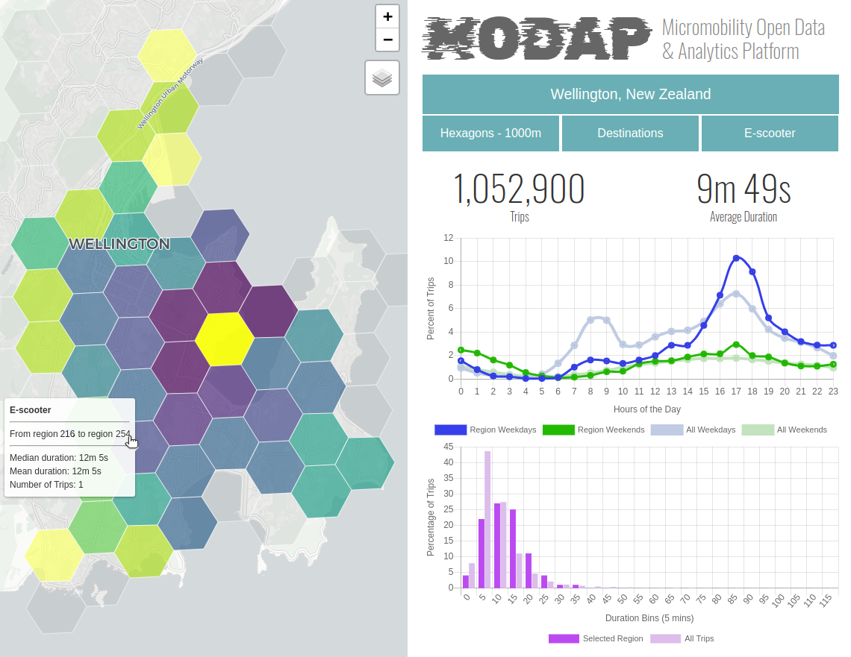Click the tallest All Trips histogram bar
Viewport: 851px width, 657px height.
[x=487, y=518]
